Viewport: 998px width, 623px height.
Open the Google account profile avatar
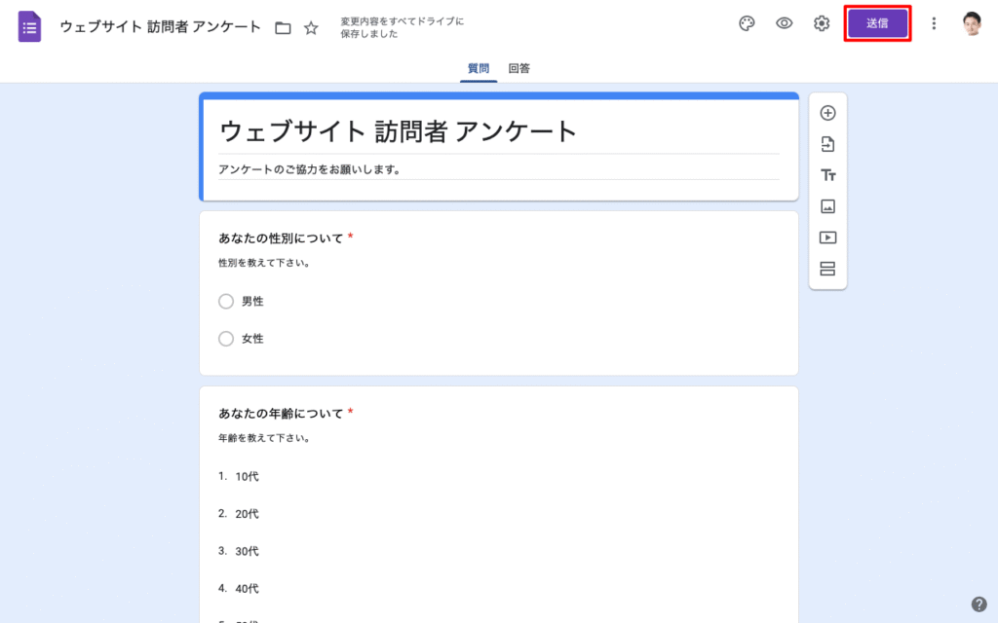pyautogui.click(x=972, y=23)
